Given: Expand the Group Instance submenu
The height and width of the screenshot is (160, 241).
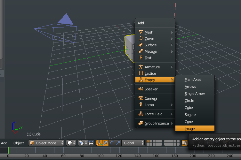Looking at the screenshot, I should point(155,123).
